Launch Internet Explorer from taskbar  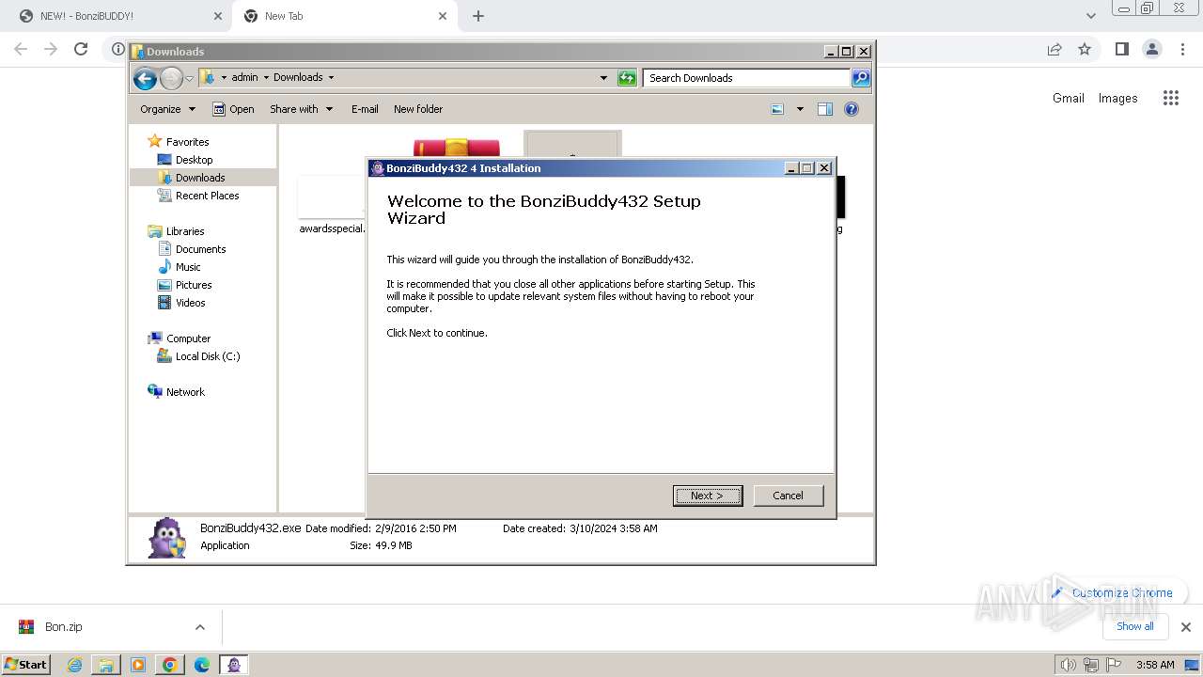click(x=74, y=665)
